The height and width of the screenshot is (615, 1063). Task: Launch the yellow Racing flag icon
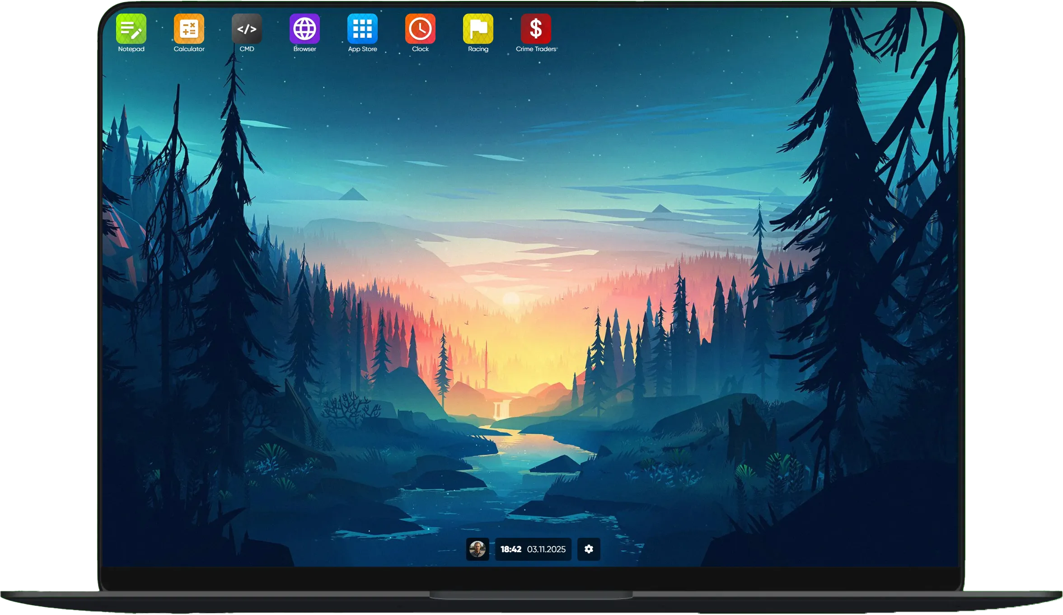[478, 28]
